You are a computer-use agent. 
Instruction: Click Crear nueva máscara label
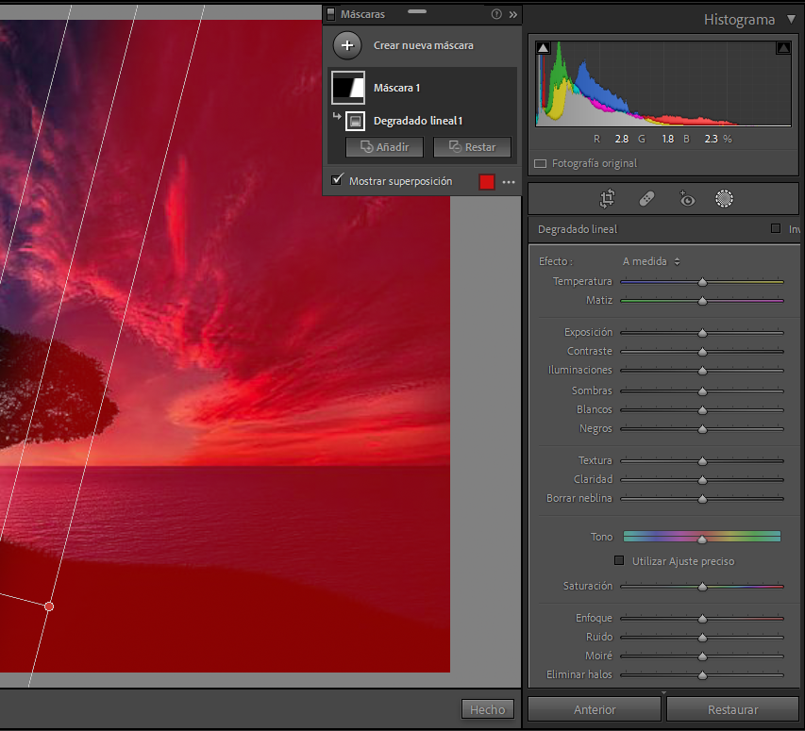coord(424,45)
